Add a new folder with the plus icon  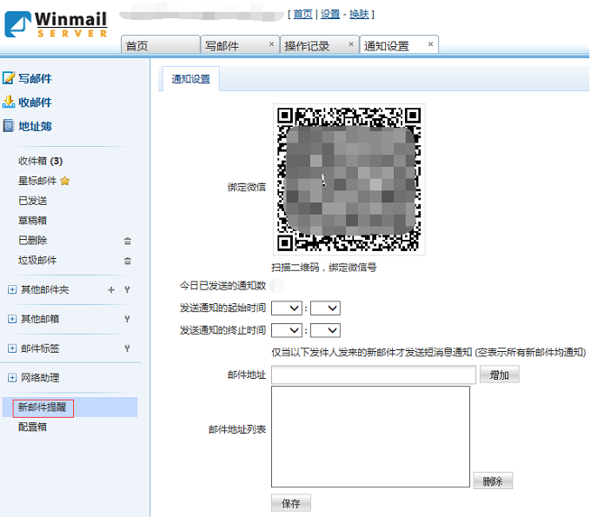coord(111,289)
